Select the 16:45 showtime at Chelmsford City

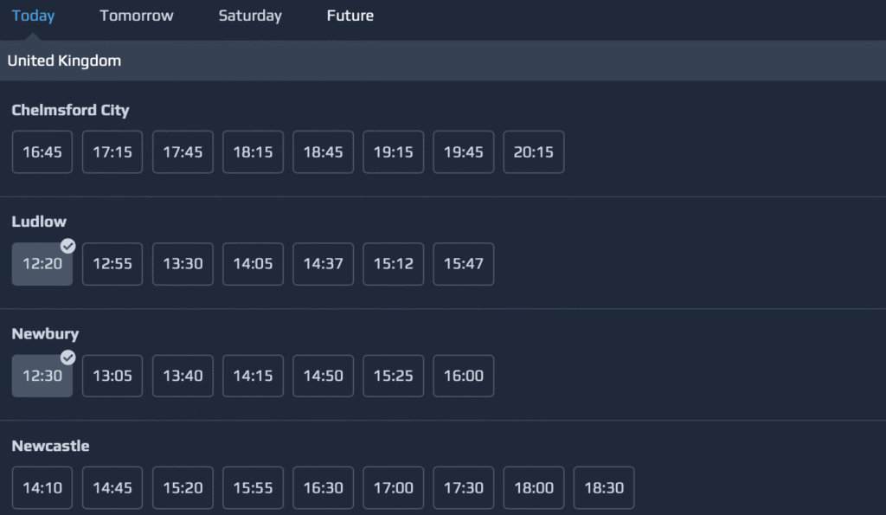coord(42,151)
